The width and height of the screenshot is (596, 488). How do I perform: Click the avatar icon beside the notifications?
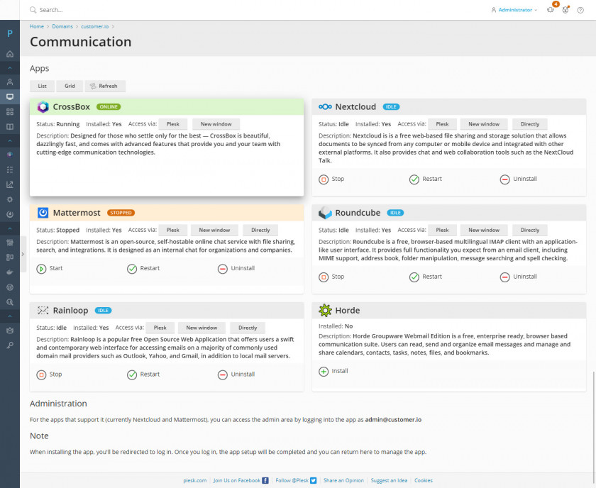click(x=565, y=10)
